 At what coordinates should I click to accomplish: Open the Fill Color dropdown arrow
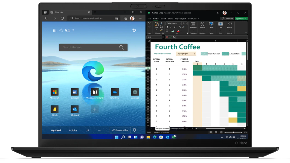point(175,31)
